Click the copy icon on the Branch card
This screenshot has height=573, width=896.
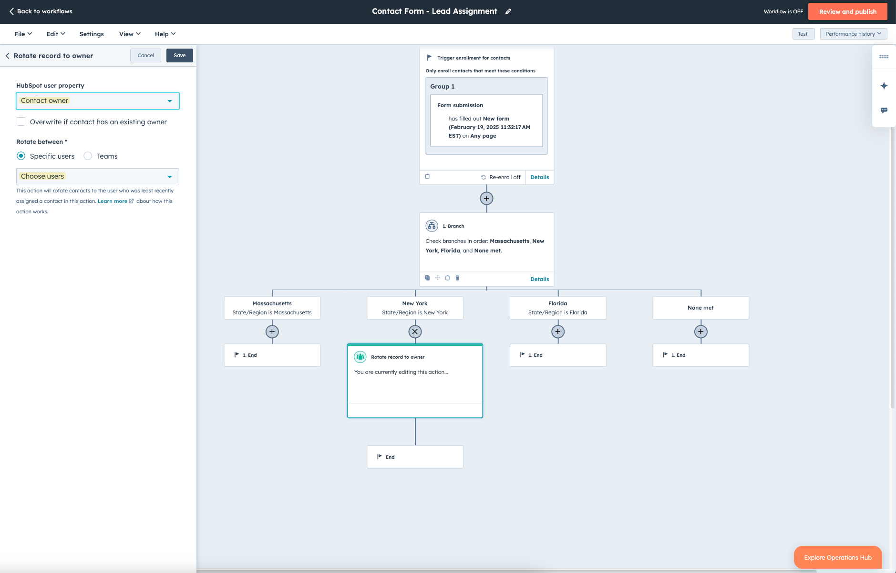(427, 278)
